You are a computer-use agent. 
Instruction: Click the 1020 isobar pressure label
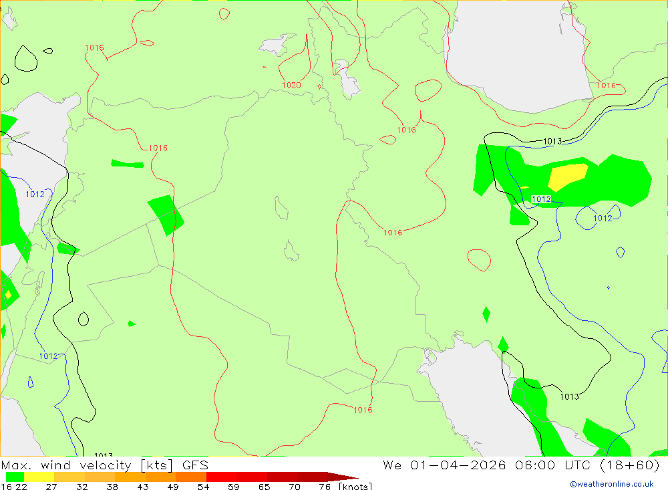pos(291,86)
